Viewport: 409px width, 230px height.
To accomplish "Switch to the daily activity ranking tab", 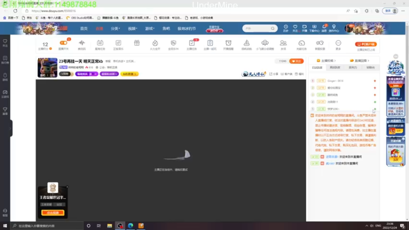I will pyautogui.click(x=317, y=67).
